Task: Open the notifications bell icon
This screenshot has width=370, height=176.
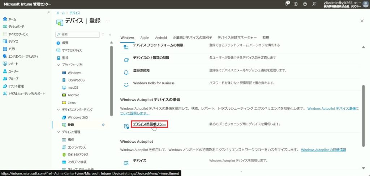Action: 287,4
